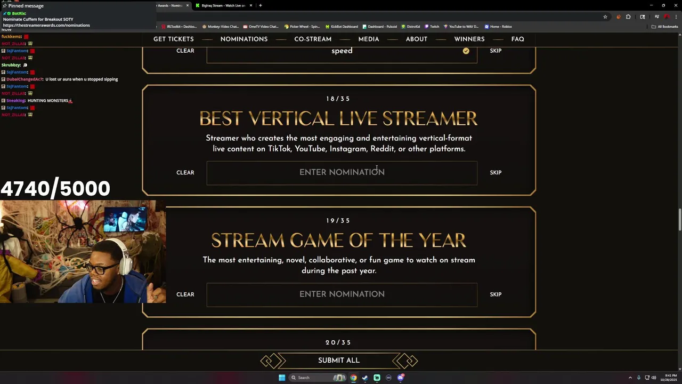The height and width of the screenshot is (384, 682).
Task: Open the DistroKid bookmark
Action: click(411, 27)
